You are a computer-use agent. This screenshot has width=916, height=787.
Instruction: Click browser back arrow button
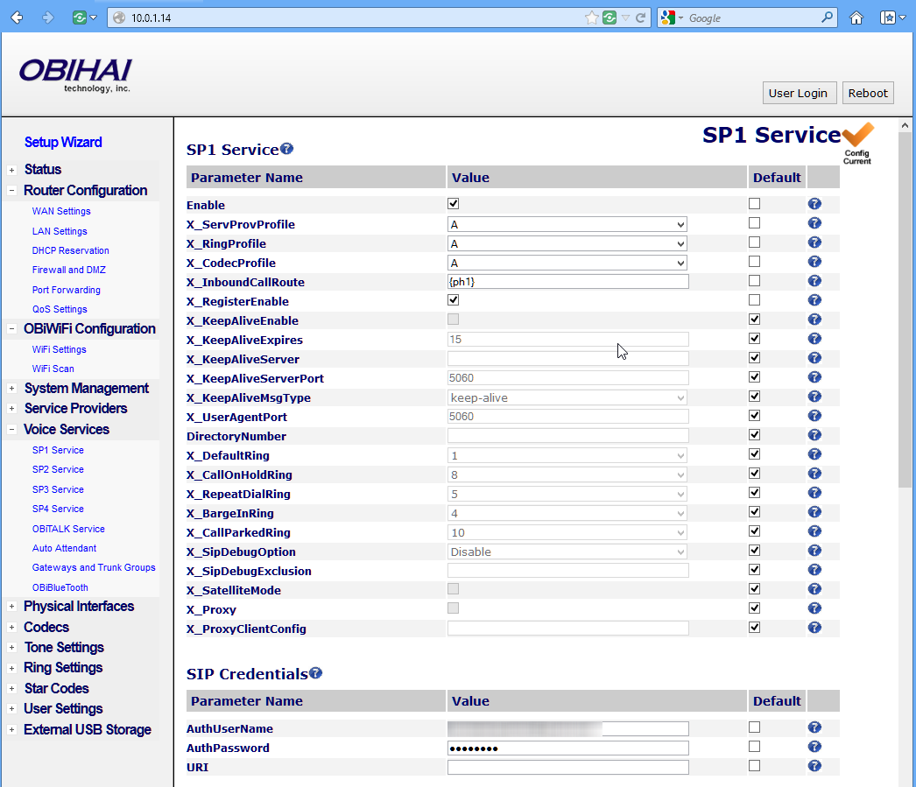(17, 18)
